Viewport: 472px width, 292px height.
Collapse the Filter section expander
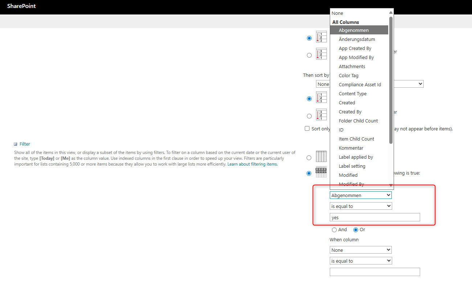(x=16, y=144)
